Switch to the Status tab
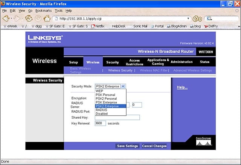This screenshot has width=241, height=165. pos(204,62)
